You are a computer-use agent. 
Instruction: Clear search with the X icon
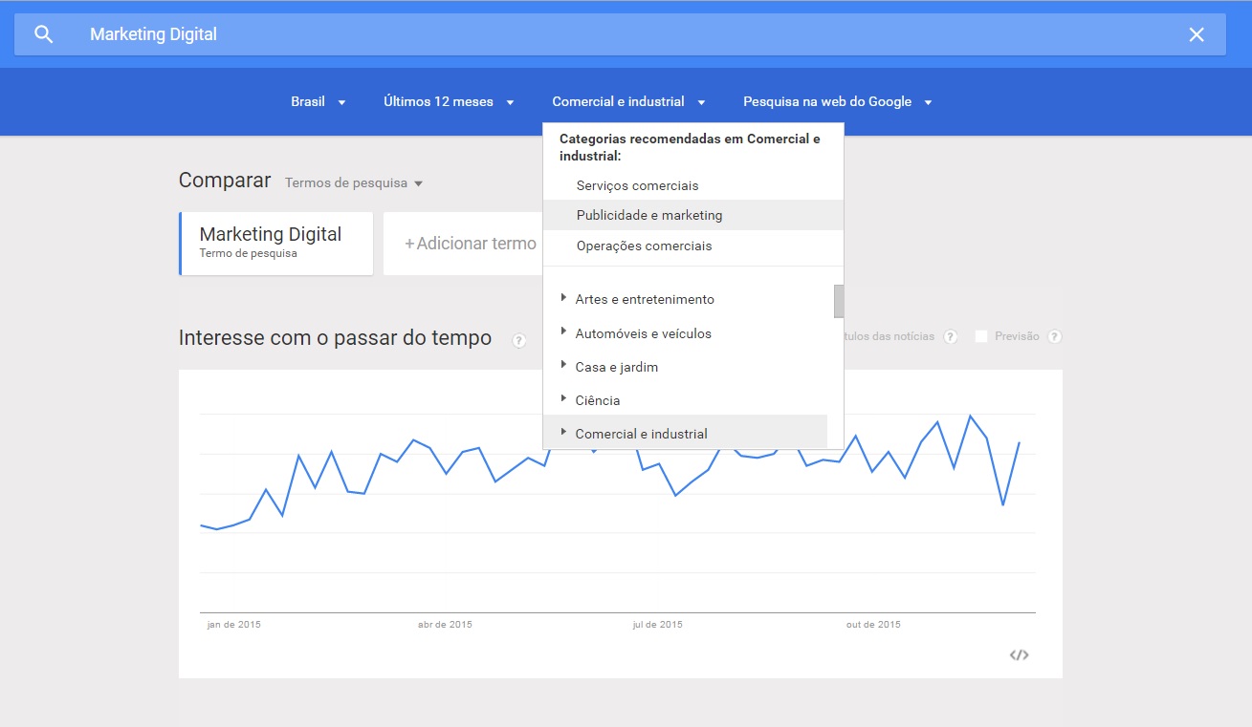coord(1196,34)
